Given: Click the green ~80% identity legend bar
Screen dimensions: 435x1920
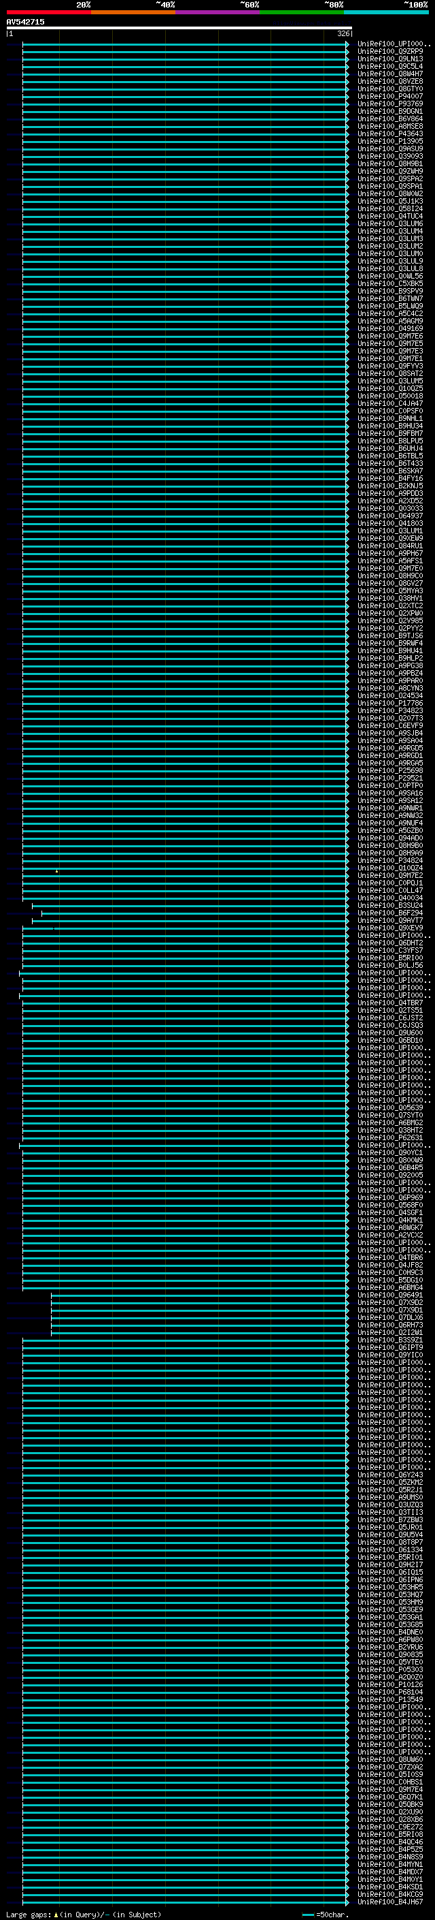Looking at the screenshot, I should [302, 12].
